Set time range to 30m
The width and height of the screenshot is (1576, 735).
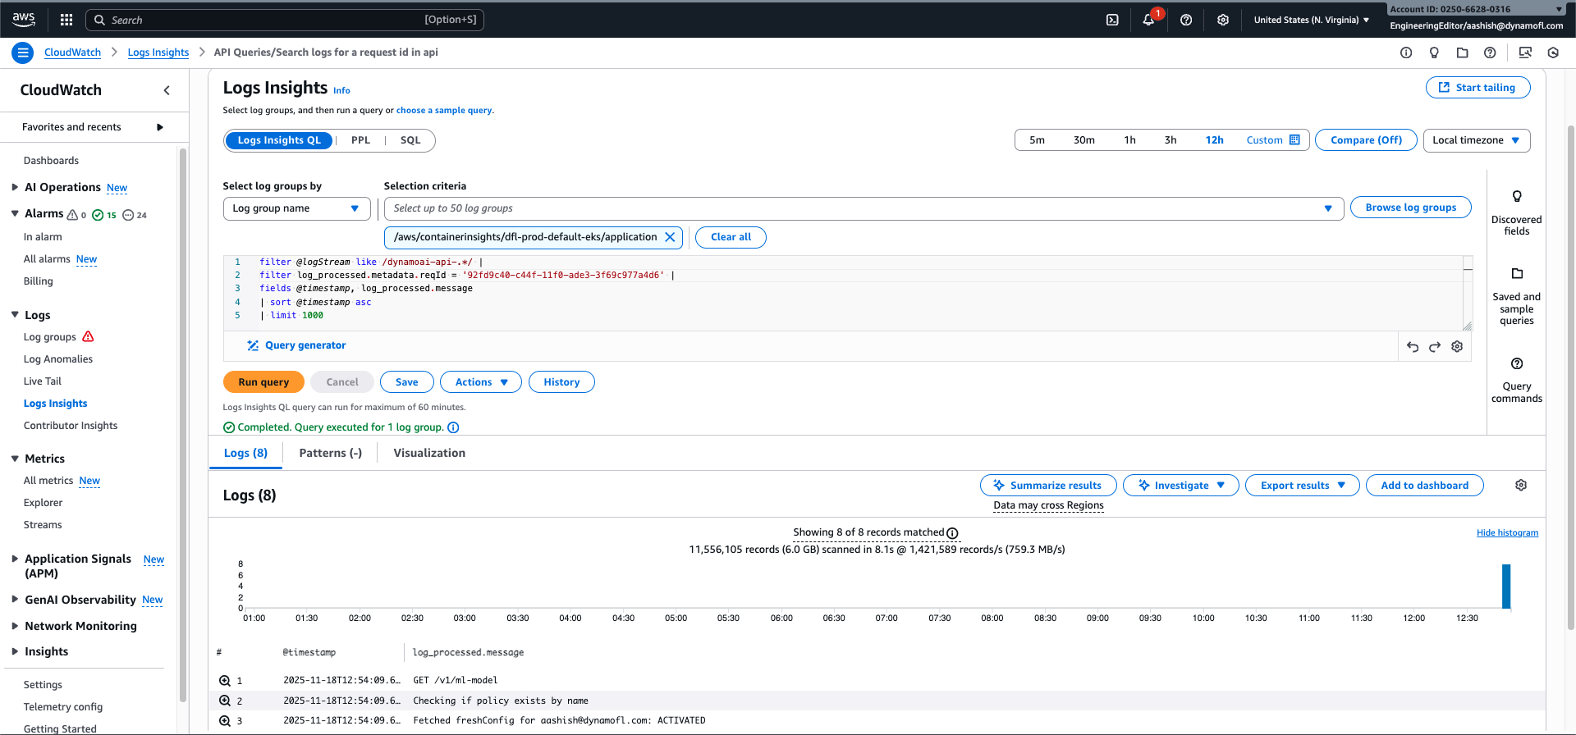pos(1084,140)
